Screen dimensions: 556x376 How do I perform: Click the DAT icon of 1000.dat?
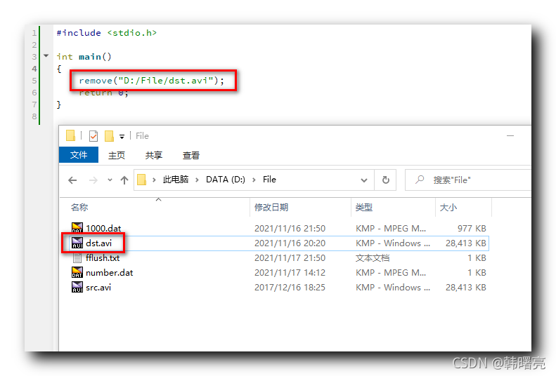77,228
